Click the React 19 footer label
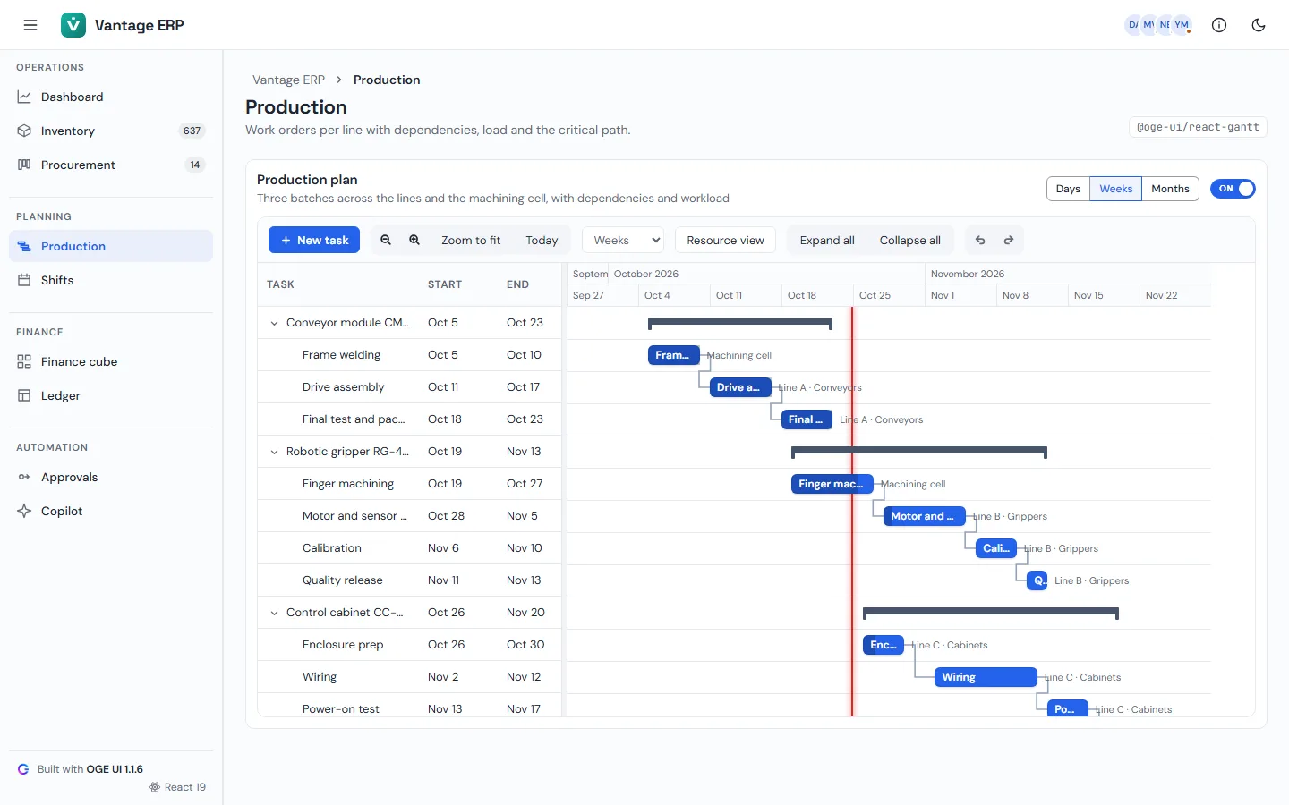1289x805 pixels. (178, 787)
